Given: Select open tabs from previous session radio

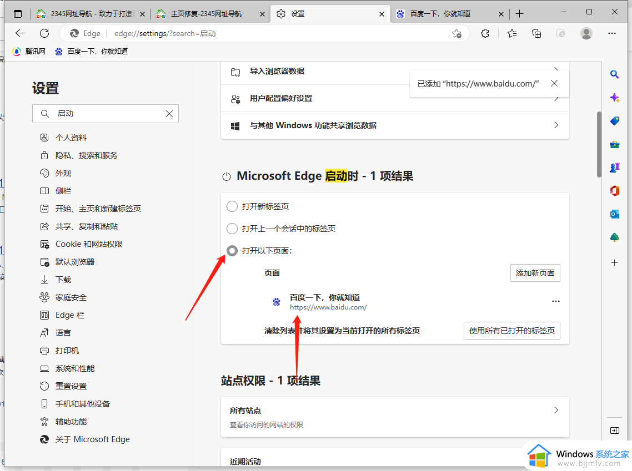Looking at the screenshot, I should coord(232,229).
